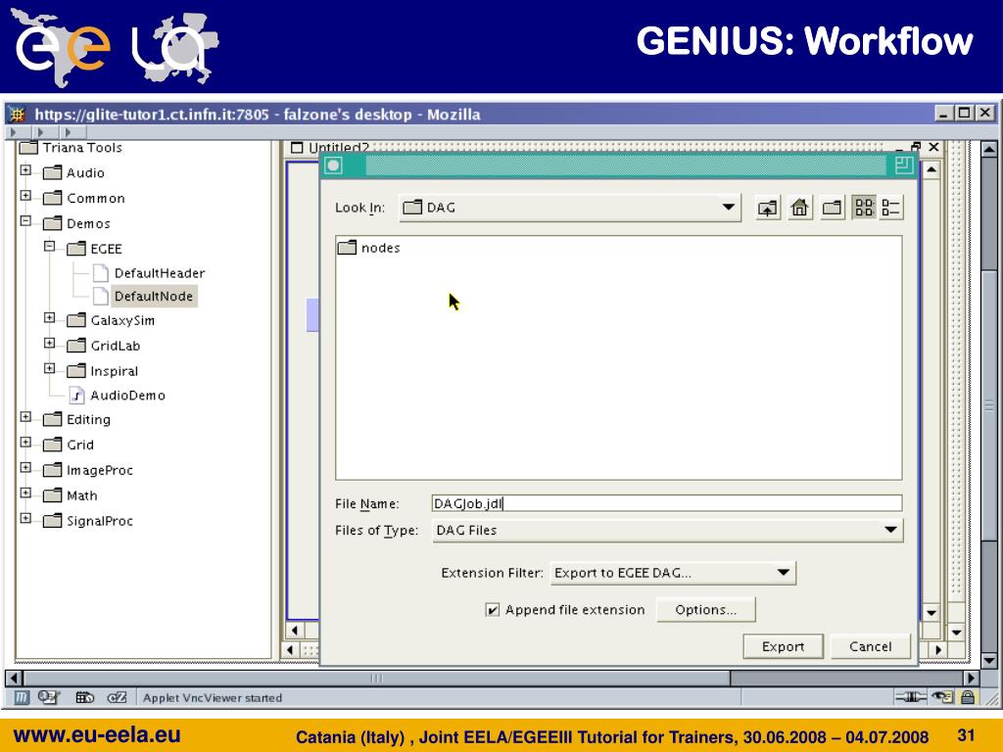Create a new folder in the DAG directory
The image size is (1003, 752).
coord(833,208)
